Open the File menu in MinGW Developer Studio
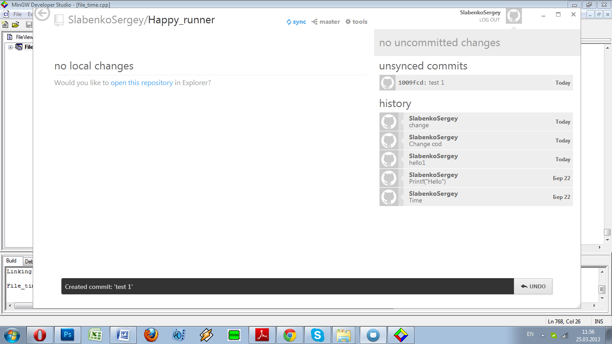 click(x=17, y=14)
